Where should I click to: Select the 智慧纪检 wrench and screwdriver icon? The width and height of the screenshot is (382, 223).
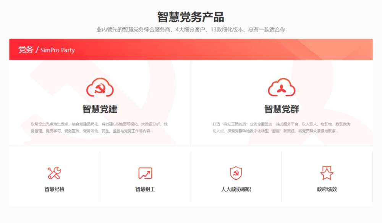click(x=54, y=173)
